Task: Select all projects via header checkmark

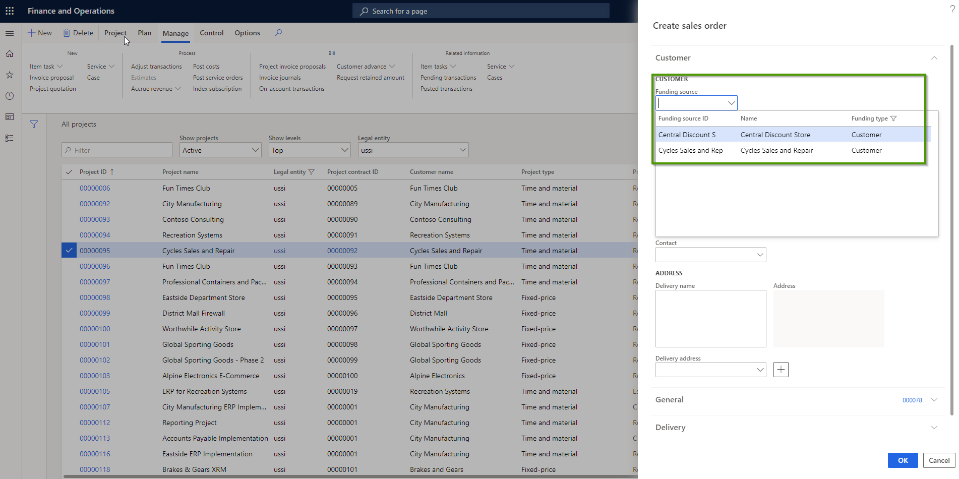Action: (69, 172)
